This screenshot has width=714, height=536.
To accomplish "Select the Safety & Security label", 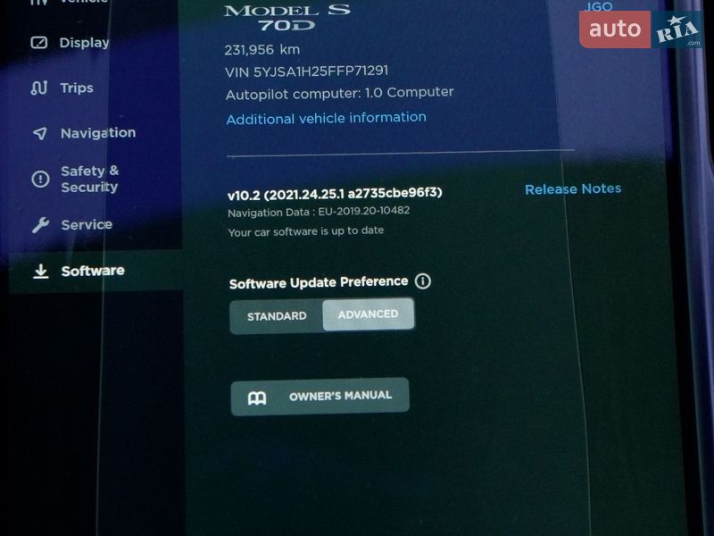I will [89, 179].
